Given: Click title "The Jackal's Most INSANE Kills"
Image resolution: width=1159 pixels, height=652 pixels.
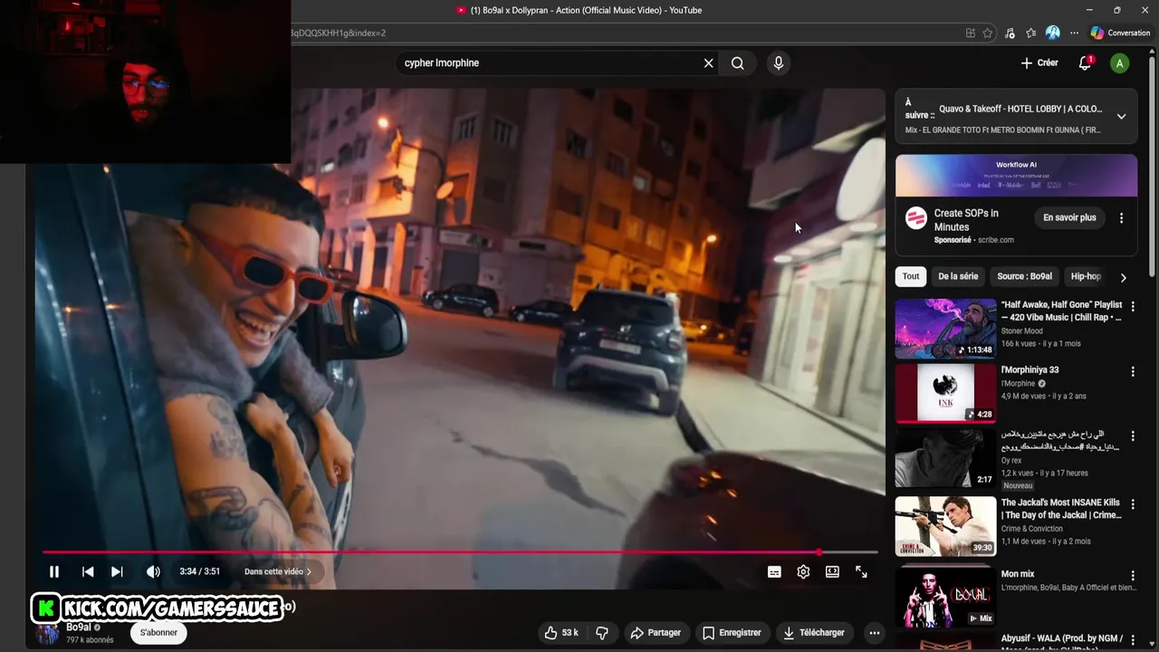Looking at the screenshot, I should (1061, 509).
